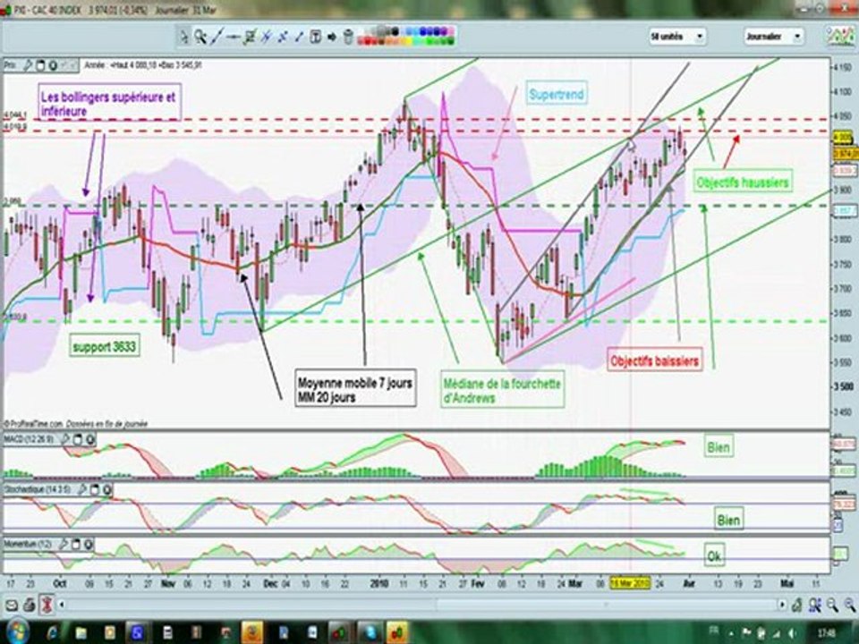
Task: Select the text annotation tool
Action: 316,37
